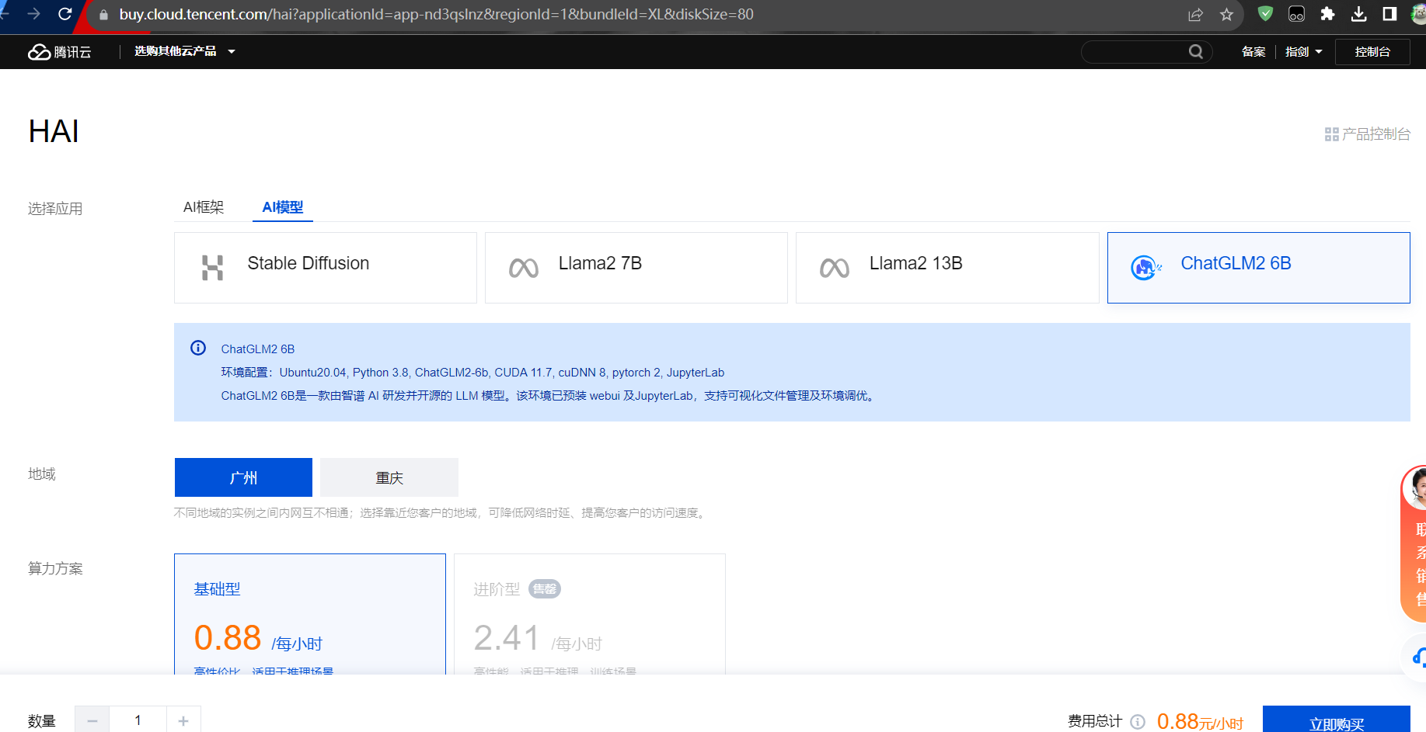Click the blue headset support icon
The height and width of the screenshot is (732, 1426).
click(1417, 657)
